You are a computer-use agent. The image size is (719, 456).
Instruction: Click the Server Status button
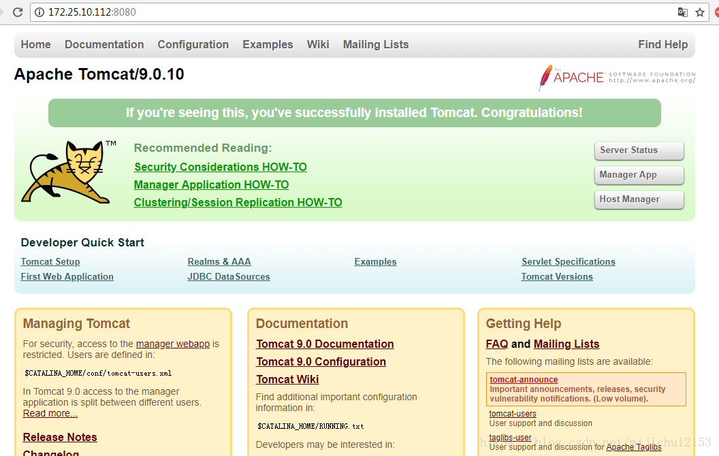(639, 150)
